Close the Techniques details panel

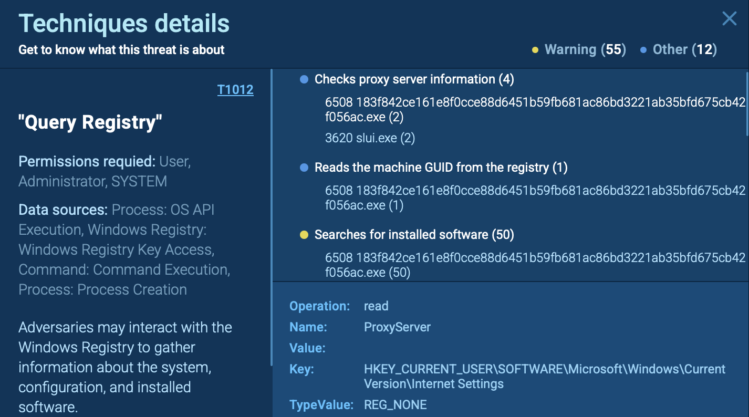pyautogui.click(x=729, y=19)
